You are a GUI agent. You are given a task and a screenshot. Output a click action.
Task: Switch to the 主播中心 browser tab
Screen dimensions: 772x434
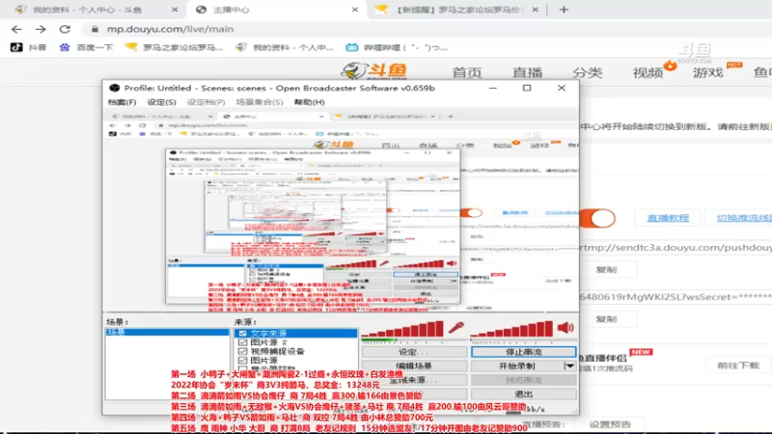pyautogui.click(x=277, y=10)
